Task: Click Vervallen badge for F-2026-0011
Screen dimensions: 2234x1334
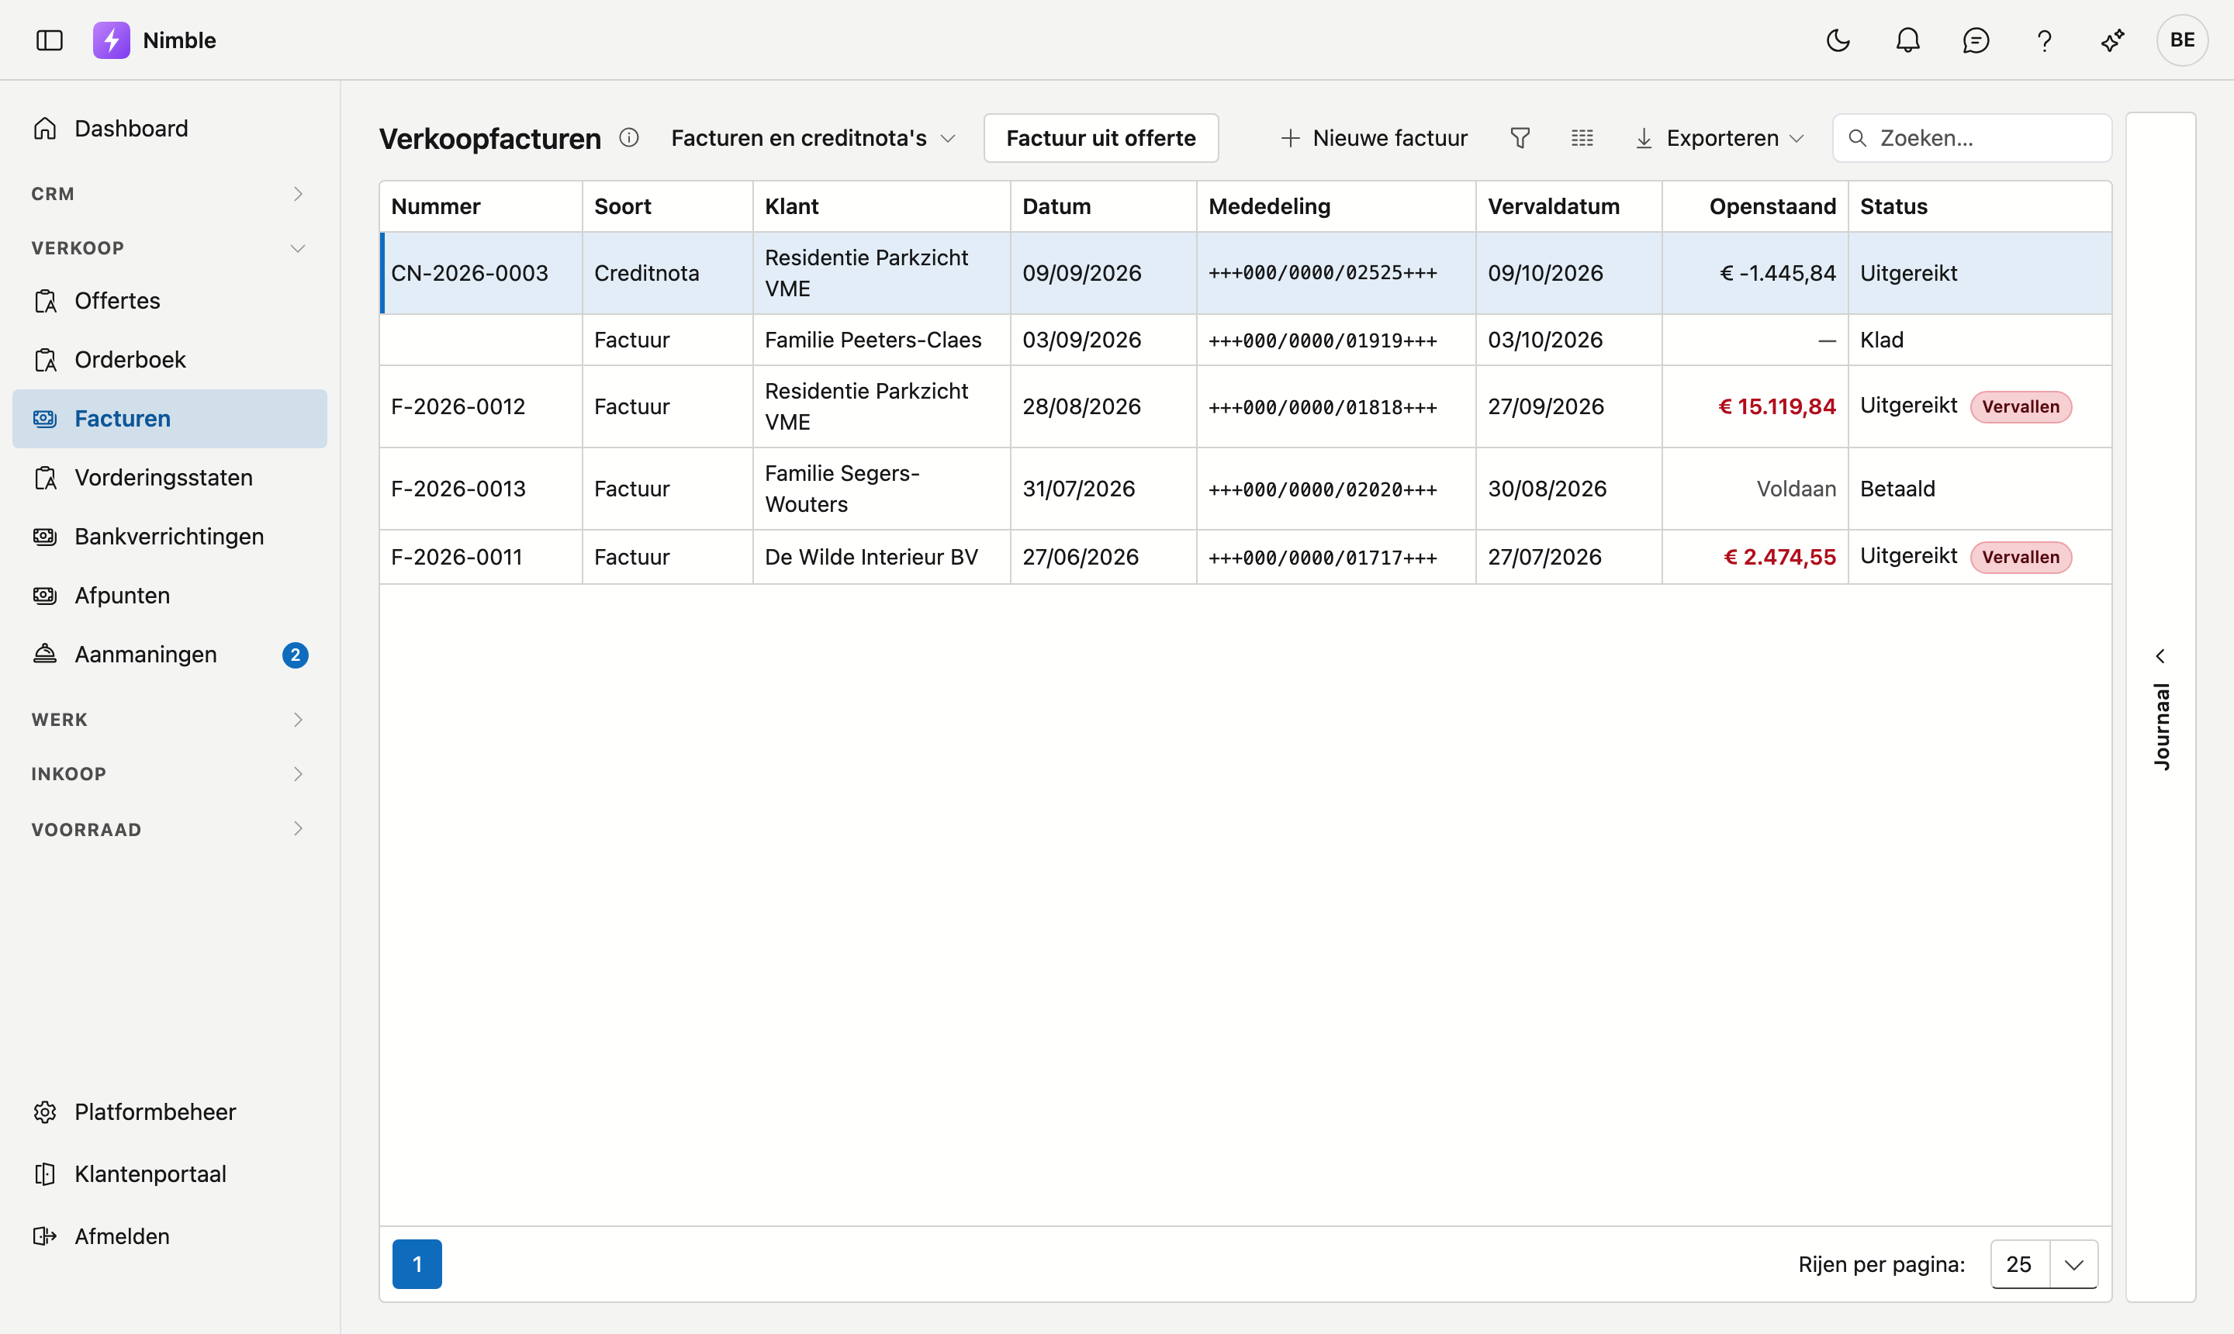Action: [2021, 558]
